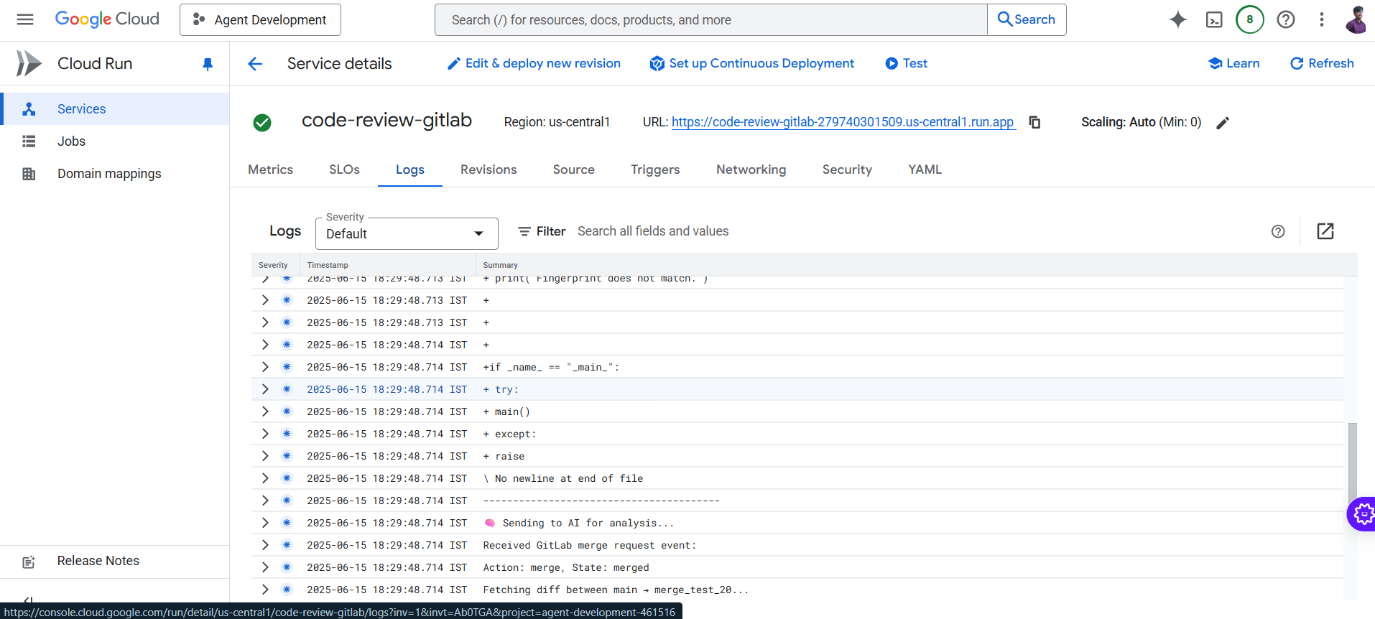Click the top search resources input field
The width and height of the screenshot is (1375, 619).
(x=711, y=19)
